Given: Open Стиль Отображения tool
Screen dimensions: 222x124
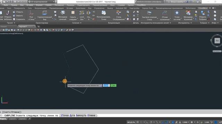Looking at the screenshot, I should point(119,13).
